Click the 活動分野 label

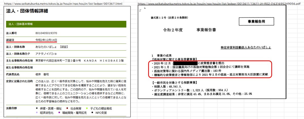[x=11, y=108]
